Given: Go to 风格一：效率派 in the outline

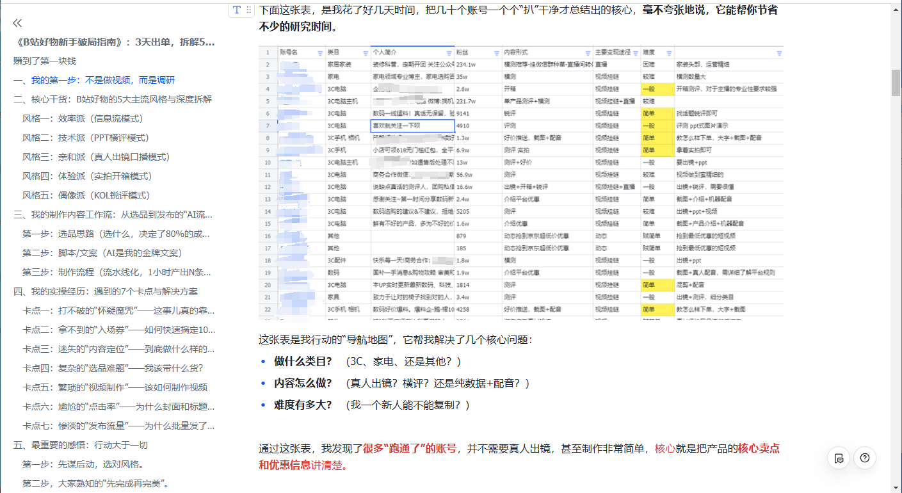Looking at the screenshot, I should (83, 118).
